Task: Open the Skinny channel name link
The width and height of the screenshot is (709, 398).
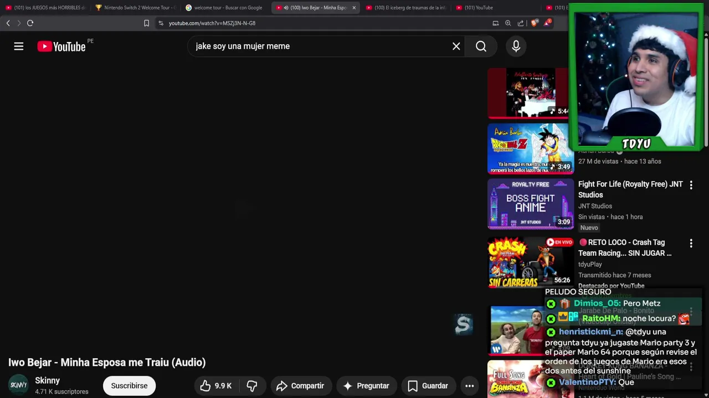Action: [47, 380]
